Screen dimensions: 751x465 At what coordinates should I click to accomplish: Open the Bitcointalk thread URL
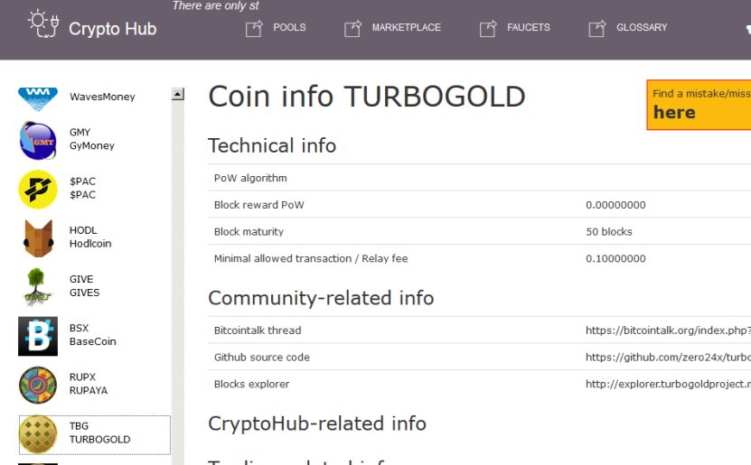point(668,330)
